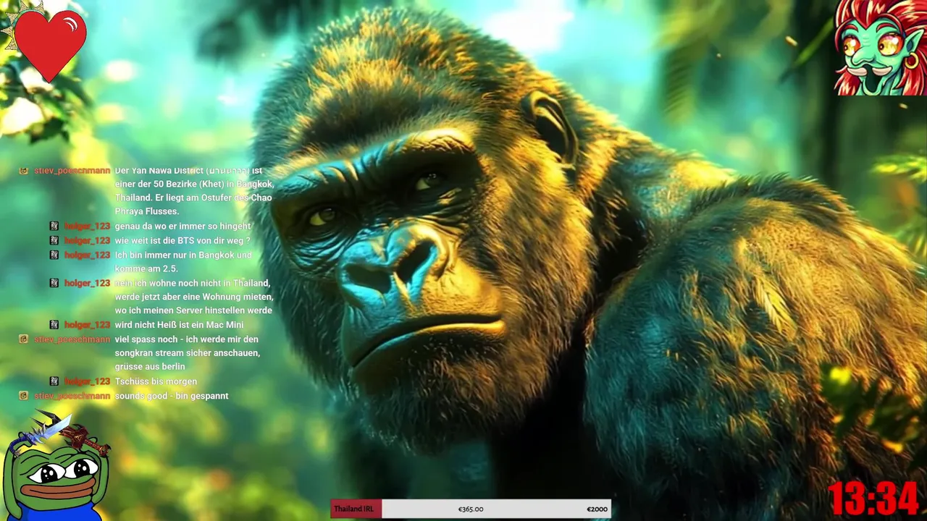Screen dimensions: 927x521
Task: Select chat text 'nein ich wohne noch nicht in Thailand,'
Action: pos(193,283)
